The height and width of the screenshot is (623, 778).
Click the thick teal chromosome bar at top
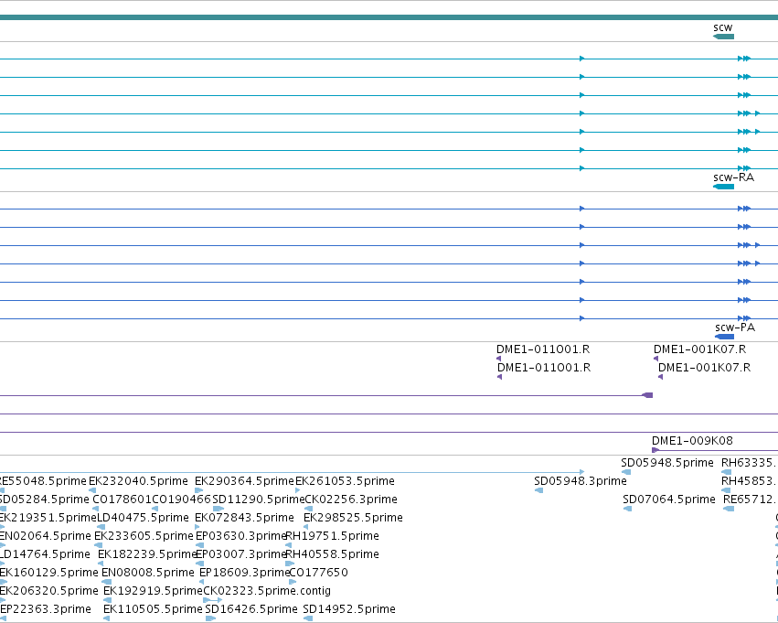[389, 17]
